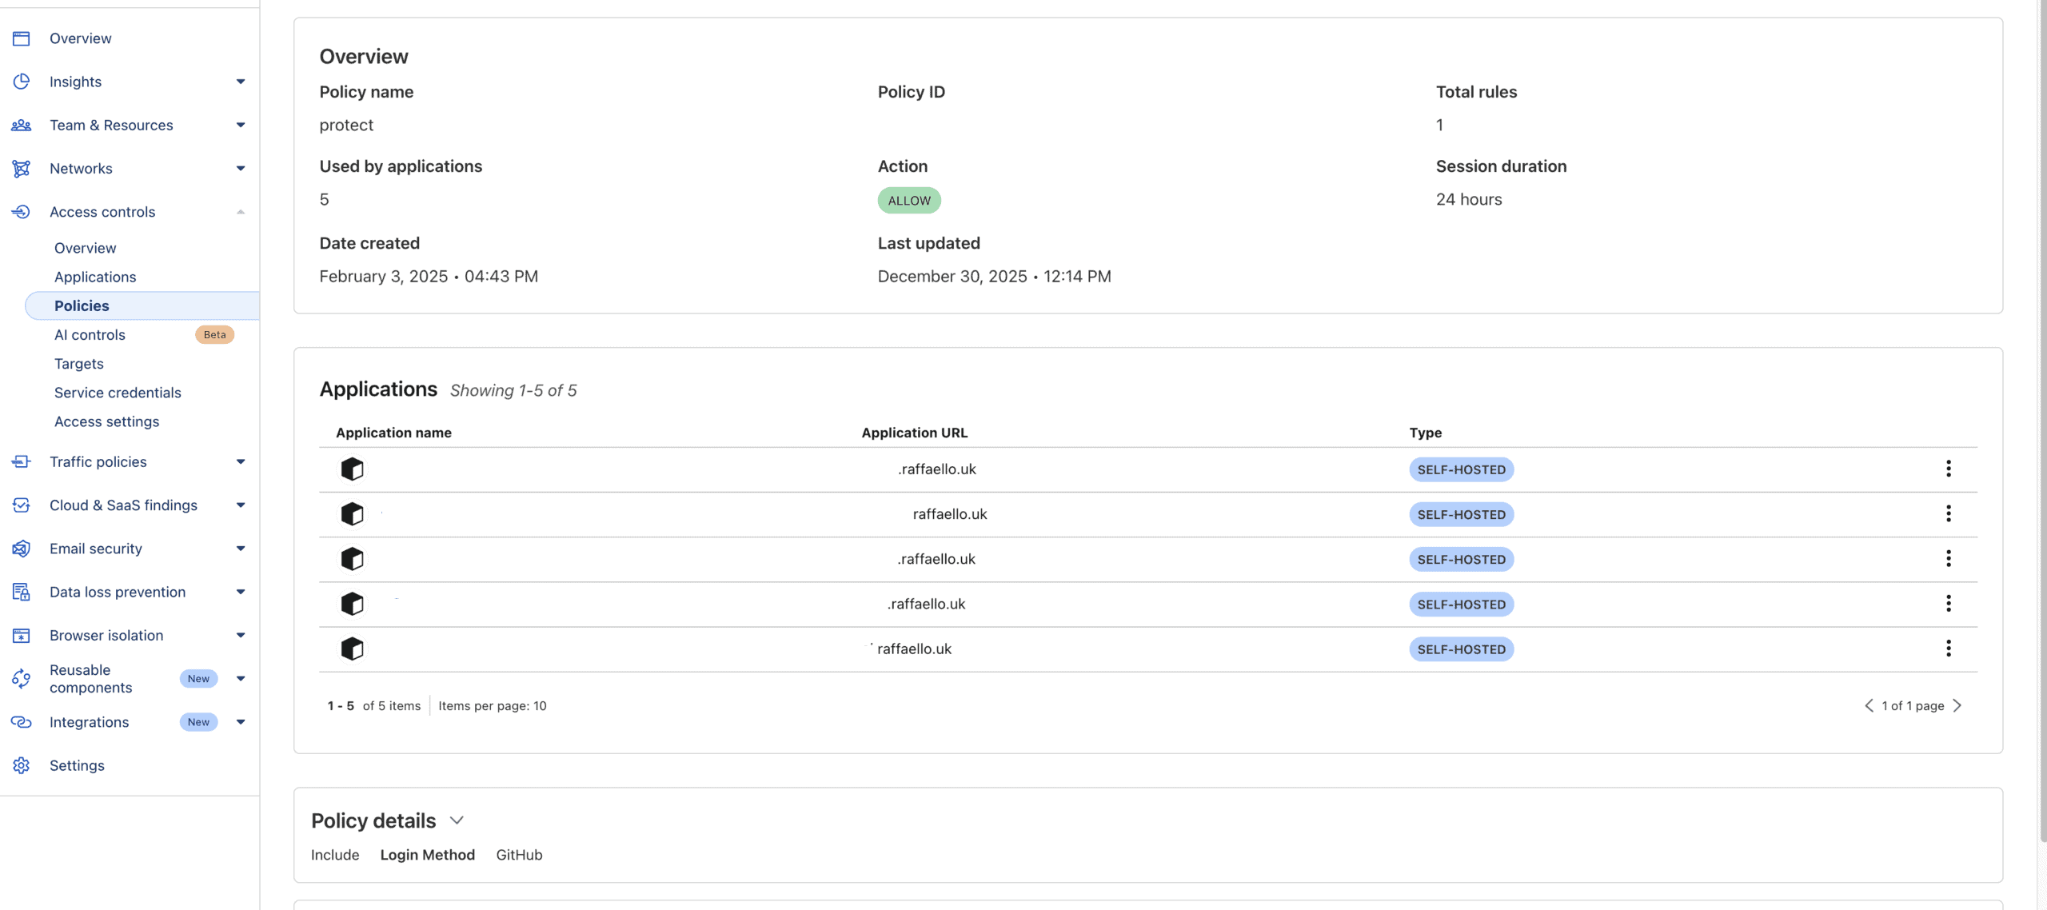Open Access settings submenu item
The image size is (2047, 910).
106,421
